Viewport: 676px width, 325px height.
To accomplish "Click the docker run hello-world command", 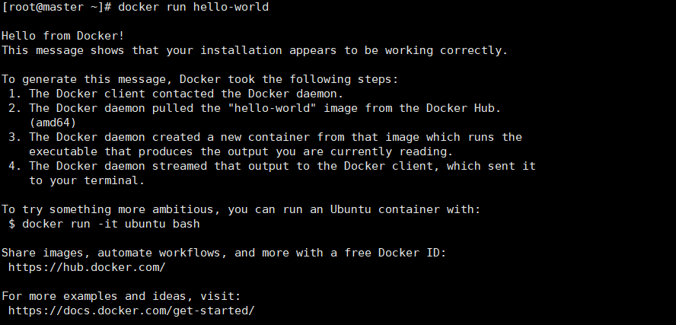I will coord(193,7).
